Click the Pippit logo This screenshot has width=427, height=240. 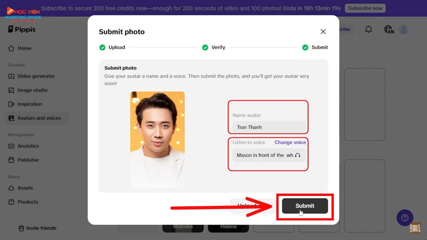tap(22, 30)
